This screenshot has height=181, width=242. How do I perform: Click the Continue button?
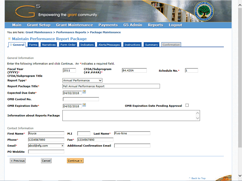coord(75,161)
